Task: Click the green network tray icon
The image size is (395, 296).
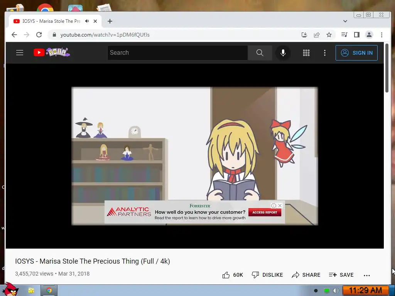Action: tap(326, 291)
